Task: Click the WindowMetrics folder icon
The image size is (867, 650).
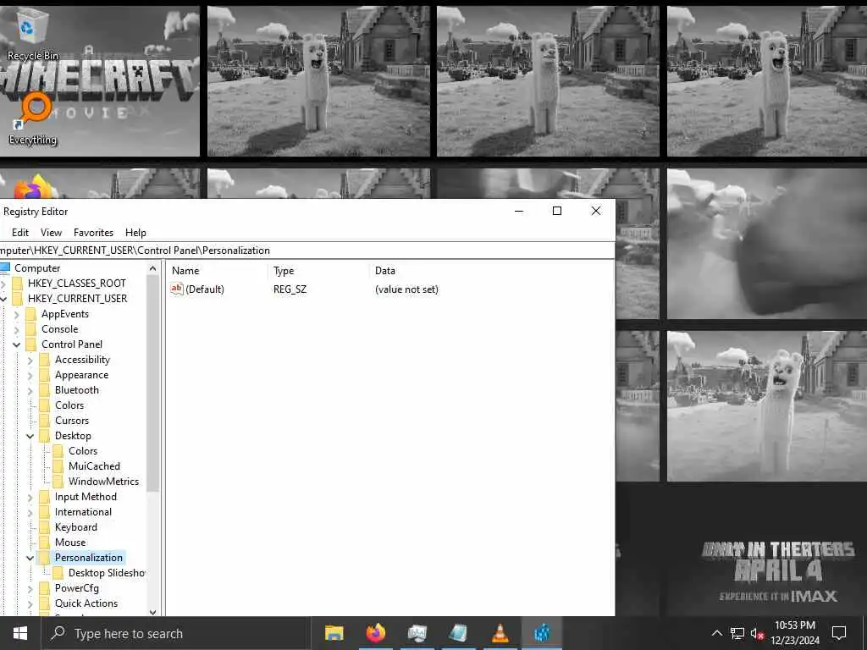Action: click(58, 482)
